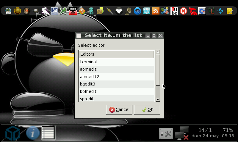Open the green X scissors icon
Image resolution: width=238 pixels, height=142 pixels.
click(63, 11)
